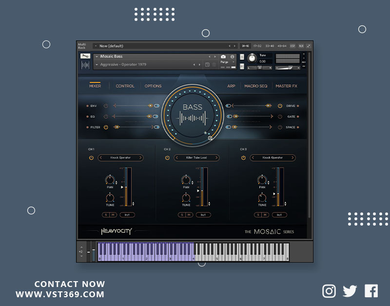The image size is (390, 306).
Task: Click the save preset disk icon
Action: tap(207, 65)
